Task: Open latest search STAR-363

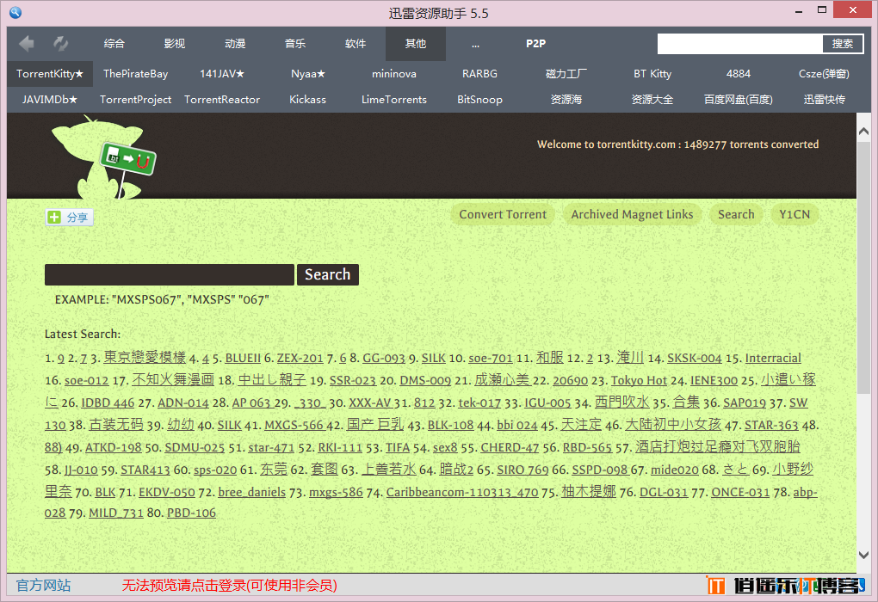Action: click(x=771, y=425)
